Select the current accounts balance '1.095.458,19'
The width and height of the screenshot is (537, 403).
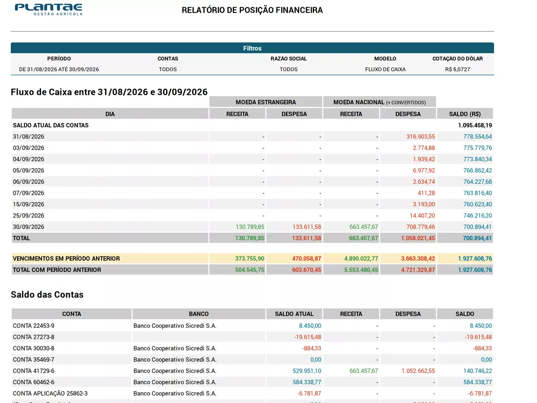[475, 125]
